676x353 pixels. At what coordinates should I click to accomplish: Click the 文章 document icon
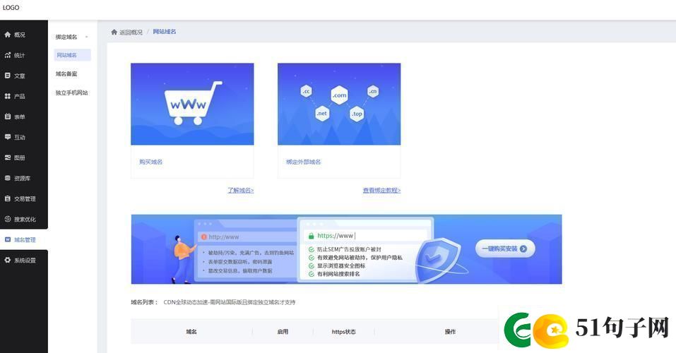coord(7,76)
